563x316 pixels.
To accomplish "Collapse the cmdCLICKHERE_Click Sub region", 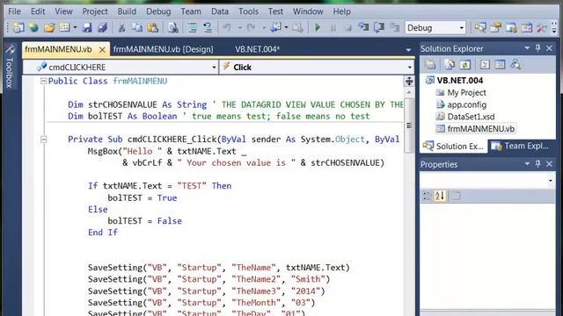I will [43, 140].
